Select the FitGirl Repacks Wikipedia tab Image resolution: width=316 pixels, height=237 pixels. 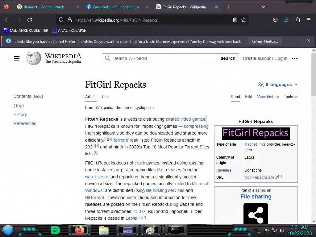184,7
